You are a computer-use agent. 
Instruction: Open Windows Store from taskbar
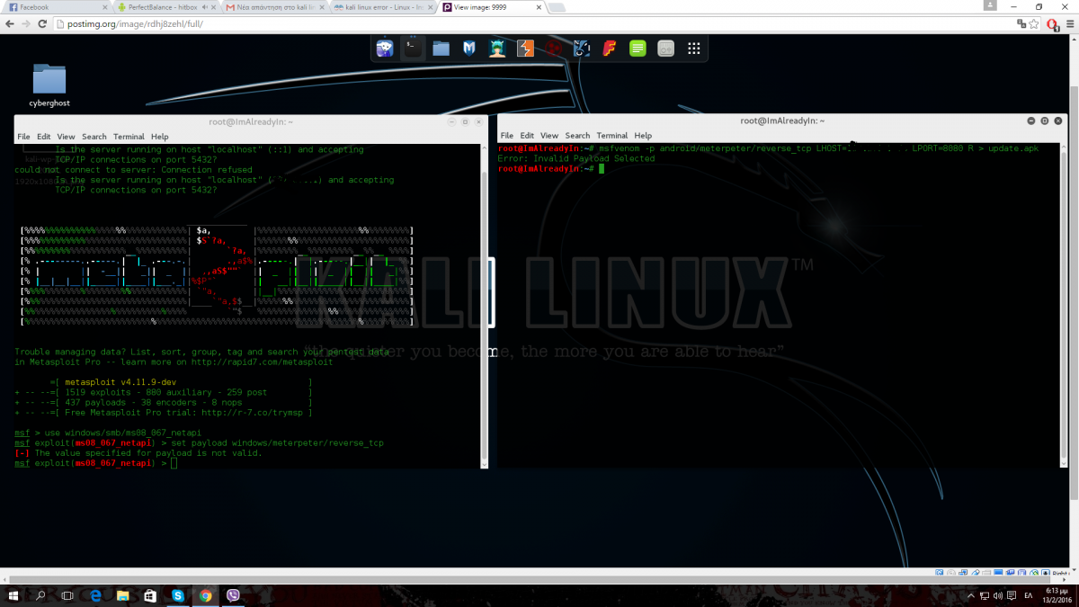(x=150, y=595)
